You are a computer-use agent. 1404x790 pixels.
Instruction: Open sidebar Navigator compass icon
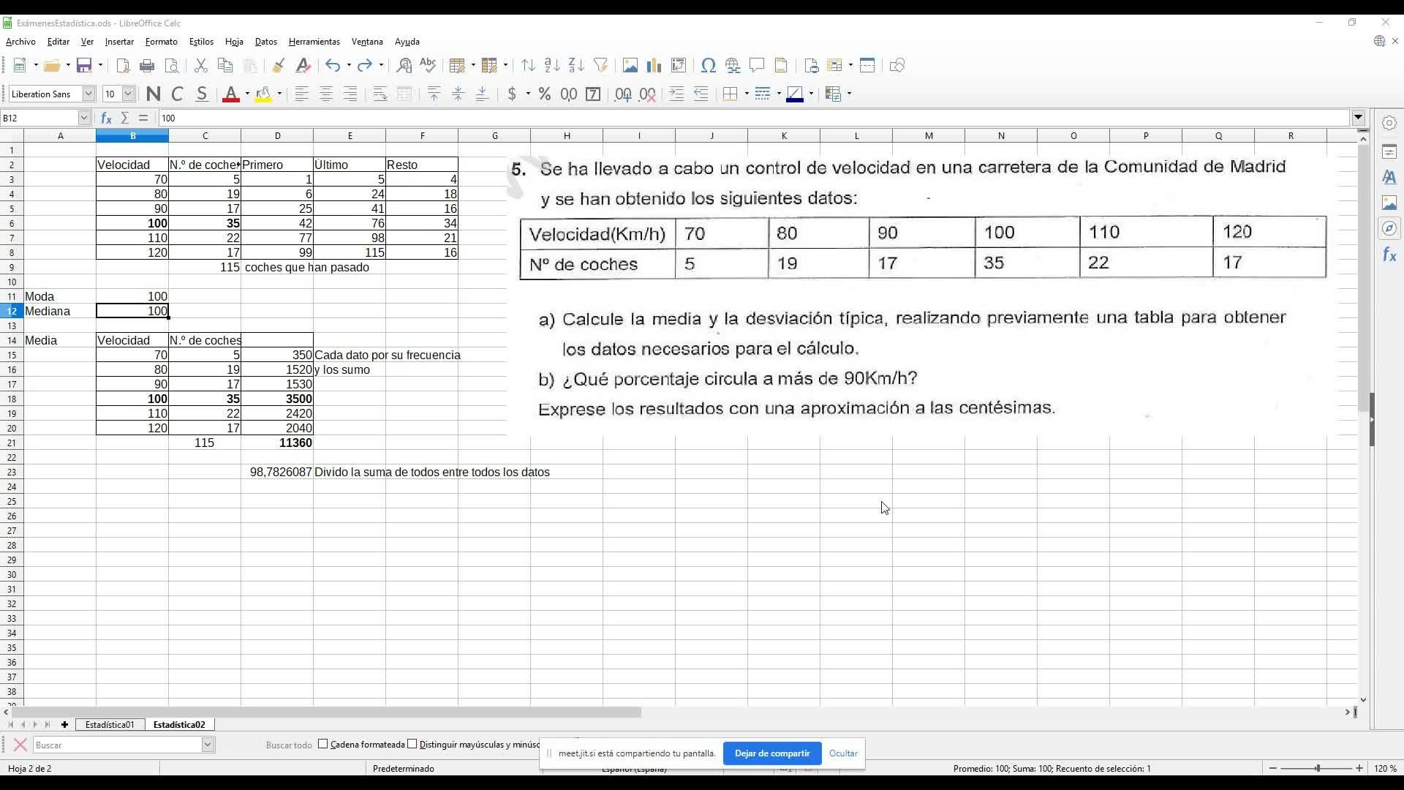point(1389,229)
